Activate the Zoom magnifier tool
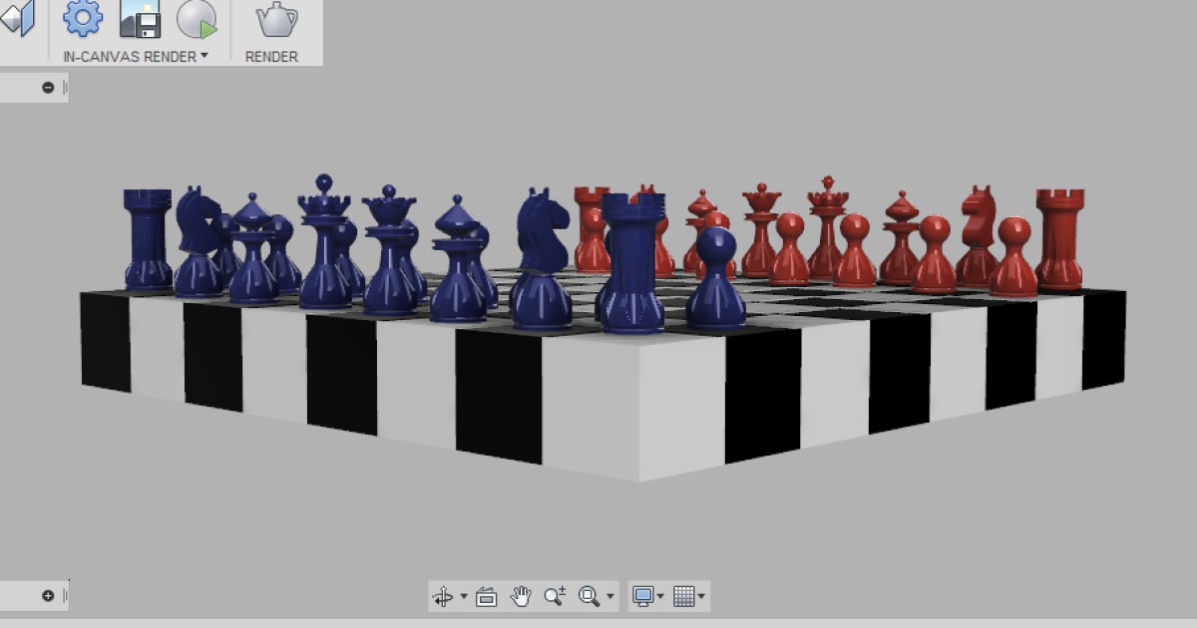Viewport: 1197px width, 628px height. tap(553, 595)
